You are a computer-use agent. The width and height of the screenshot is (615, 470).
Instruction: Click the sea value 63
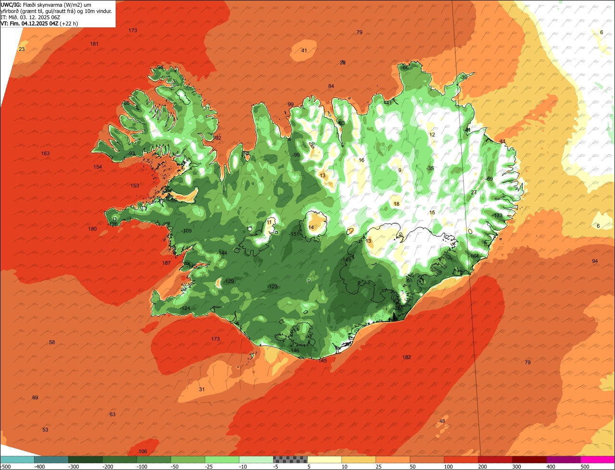point(112,415)
